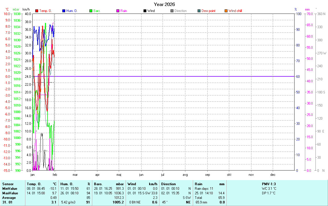Click the black Wind legend square
Screen dimensions: 328x206
145,11
